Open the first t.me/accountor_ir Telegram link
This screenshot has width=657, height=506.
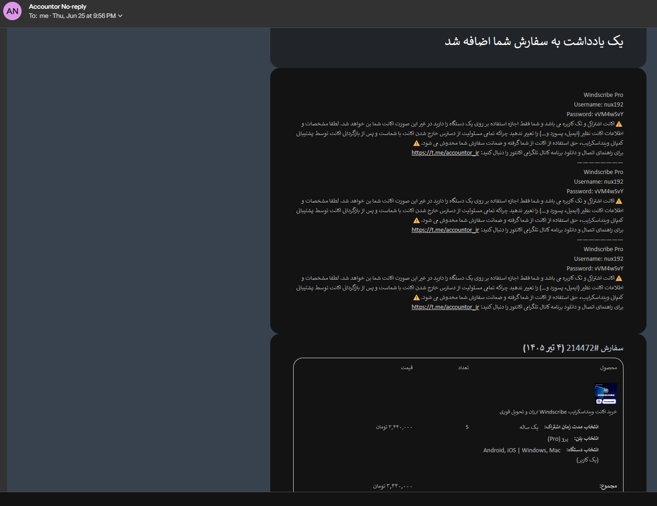point(445,153)
